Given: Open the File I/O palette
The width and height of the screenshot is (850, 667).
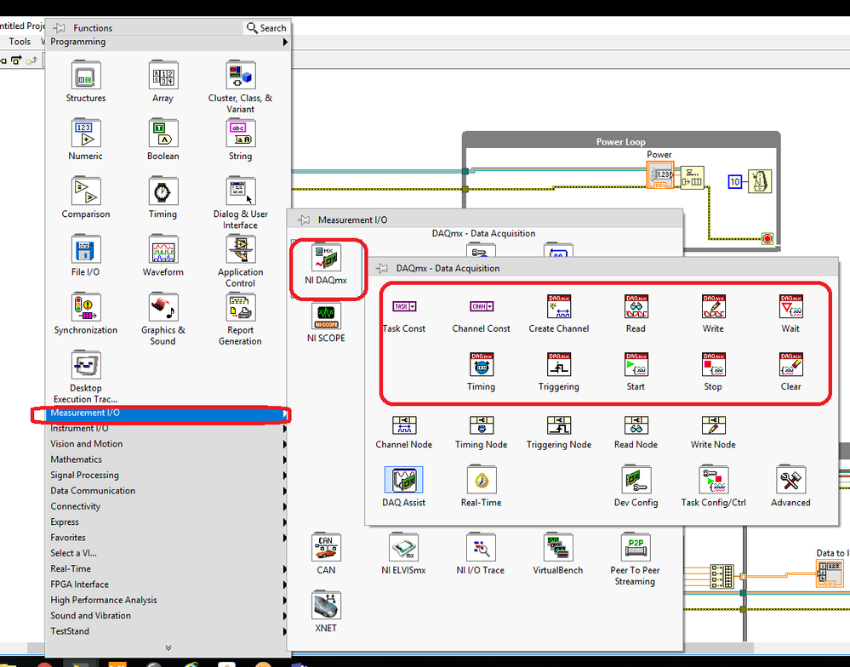Looking at the screenshot, I should [86, 250].
